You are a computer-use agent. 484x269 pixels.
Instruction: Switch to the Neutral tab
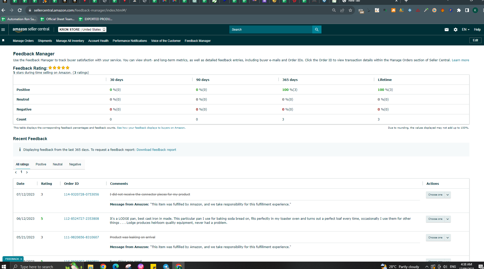click(x=58, y=164)
